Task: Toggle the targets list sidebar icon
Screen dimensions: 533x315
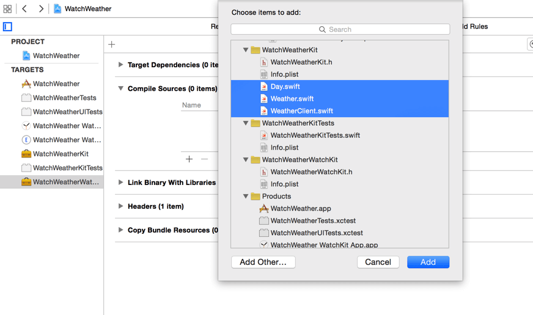Action: tap(7, 27)
